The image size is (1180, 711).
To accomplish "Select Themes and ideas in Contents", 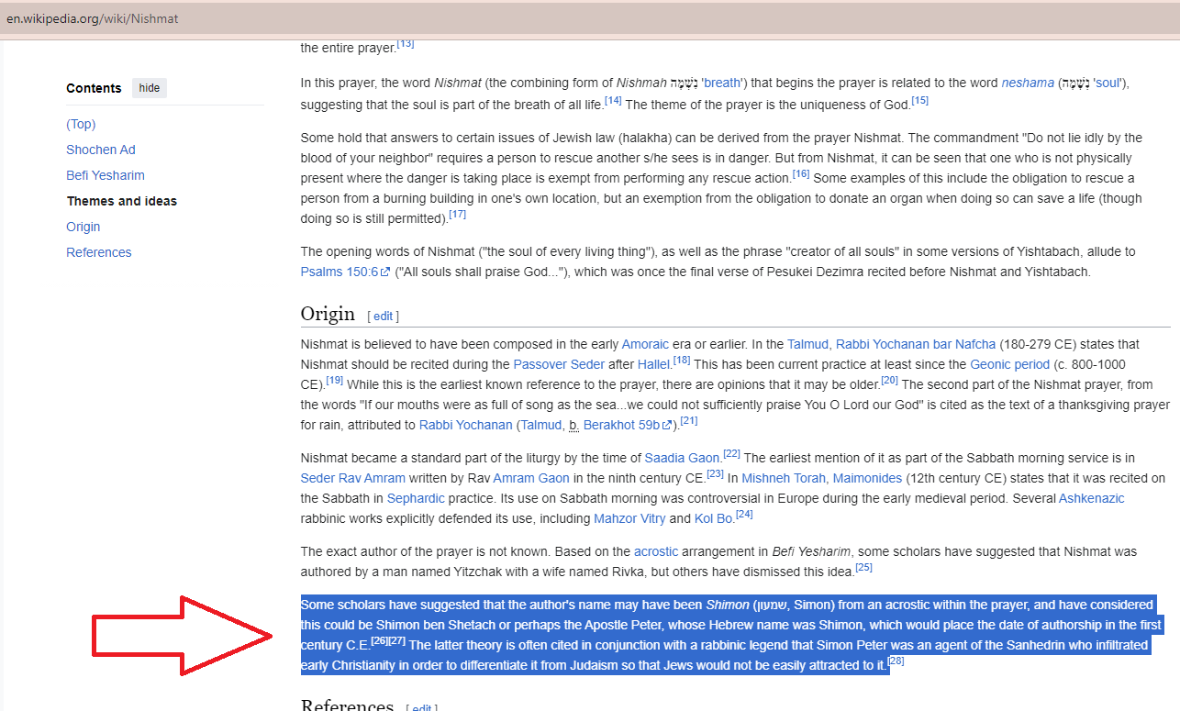I will click(x=122, y=201).
